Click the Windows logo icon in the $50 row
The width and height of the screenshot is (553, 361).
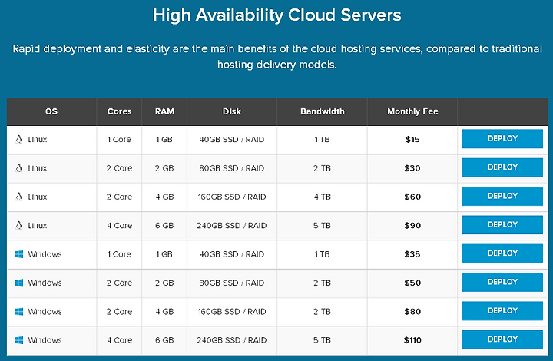[19, 283]
